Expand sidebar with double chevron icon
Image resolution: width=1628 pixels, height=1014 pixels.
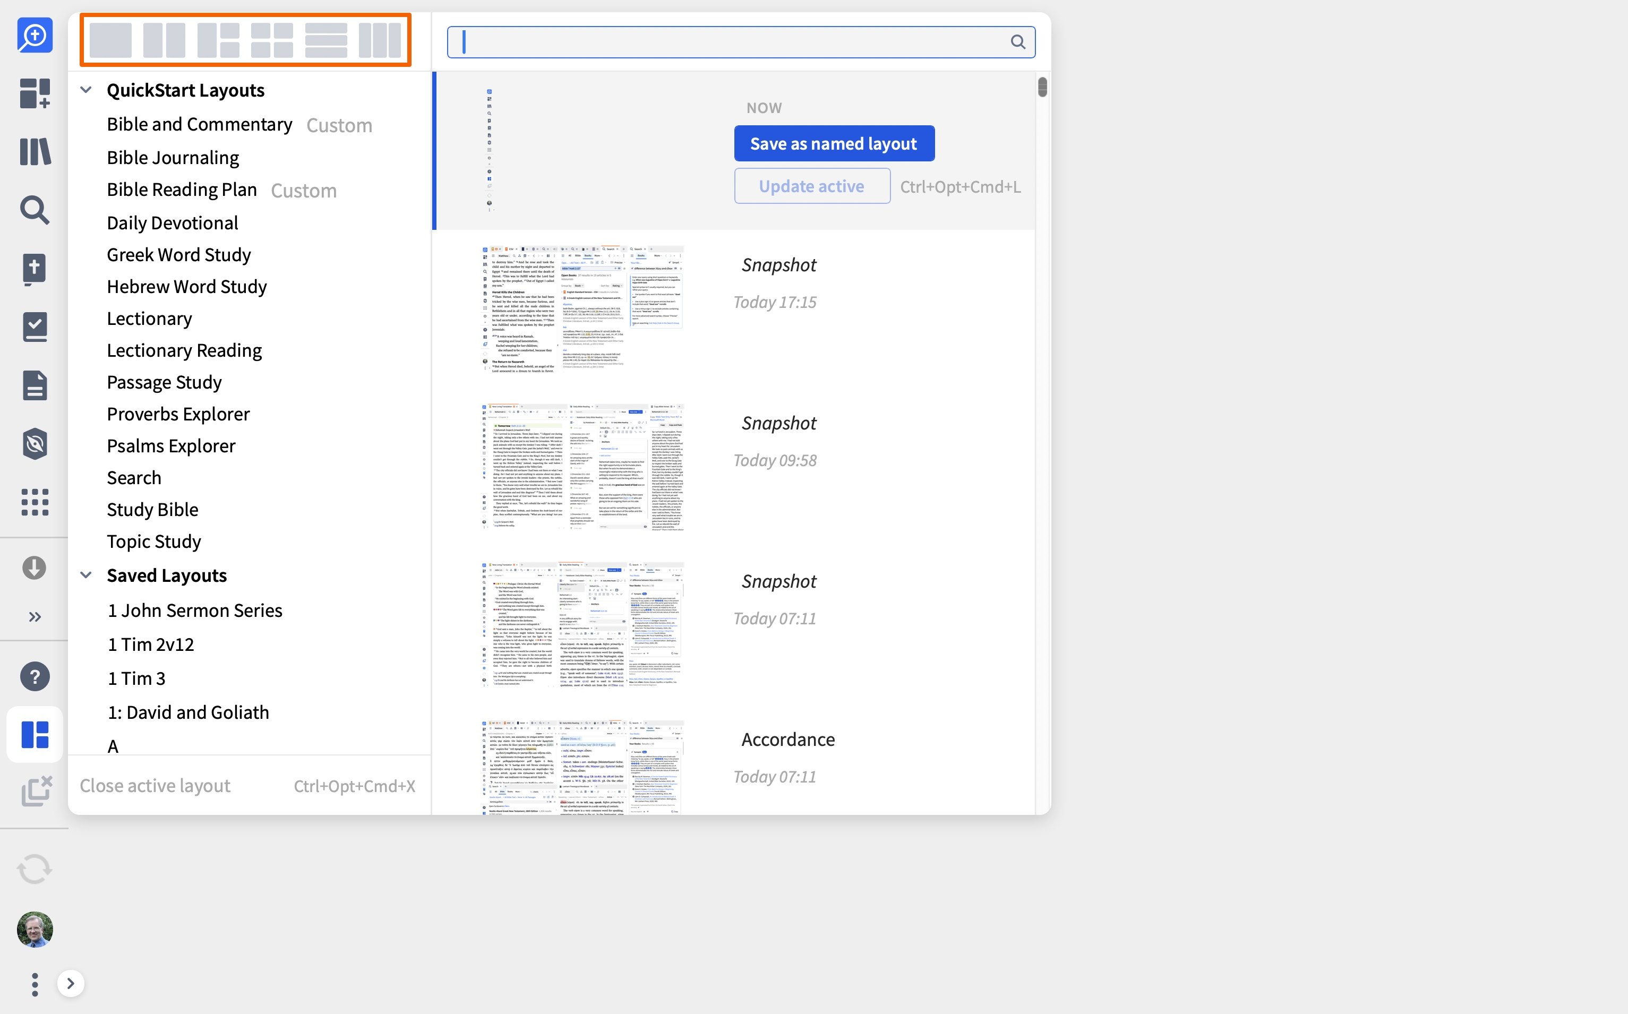34,616
